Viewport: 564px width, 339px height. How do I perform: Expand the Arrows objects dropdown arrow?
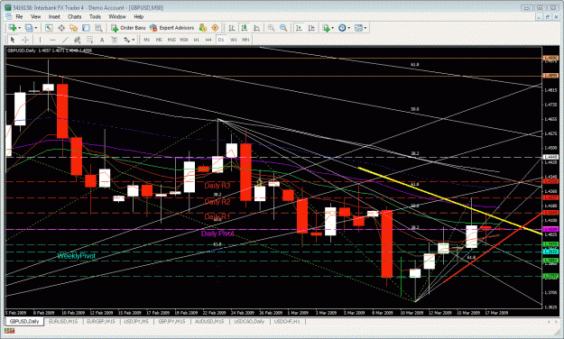(134, 40)
